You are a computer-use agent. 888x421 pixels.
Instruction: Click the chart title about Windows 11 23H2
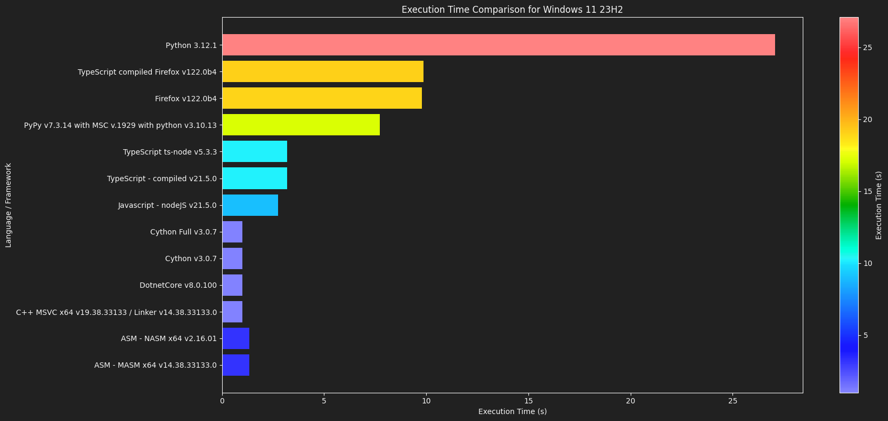click(512, 10)
